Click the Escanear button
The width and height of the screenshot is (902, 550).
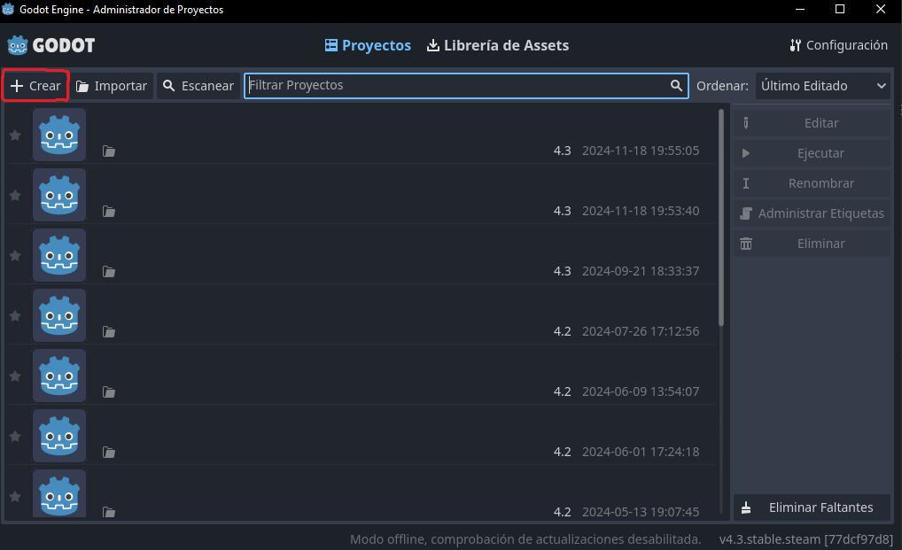198,86
